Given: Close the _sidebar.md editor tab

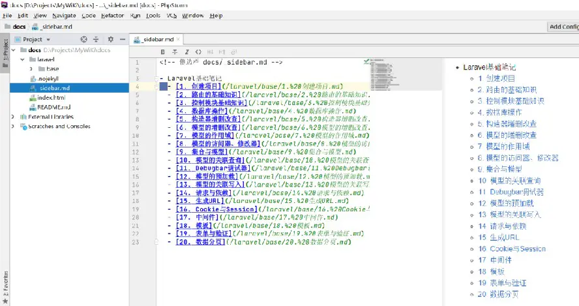Looking at the screenshot, I should (x=178, y=39).
